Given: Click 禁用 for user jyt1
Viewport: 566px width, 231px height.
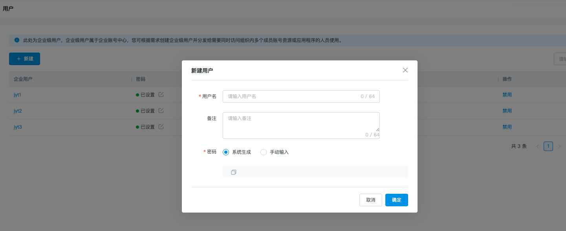Looking at the screenshot, I should pos(507,95).
